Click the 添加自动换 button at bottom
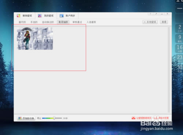Image resolution: width=183 pixels, height=135 pixels. click(x=26, y=118)
